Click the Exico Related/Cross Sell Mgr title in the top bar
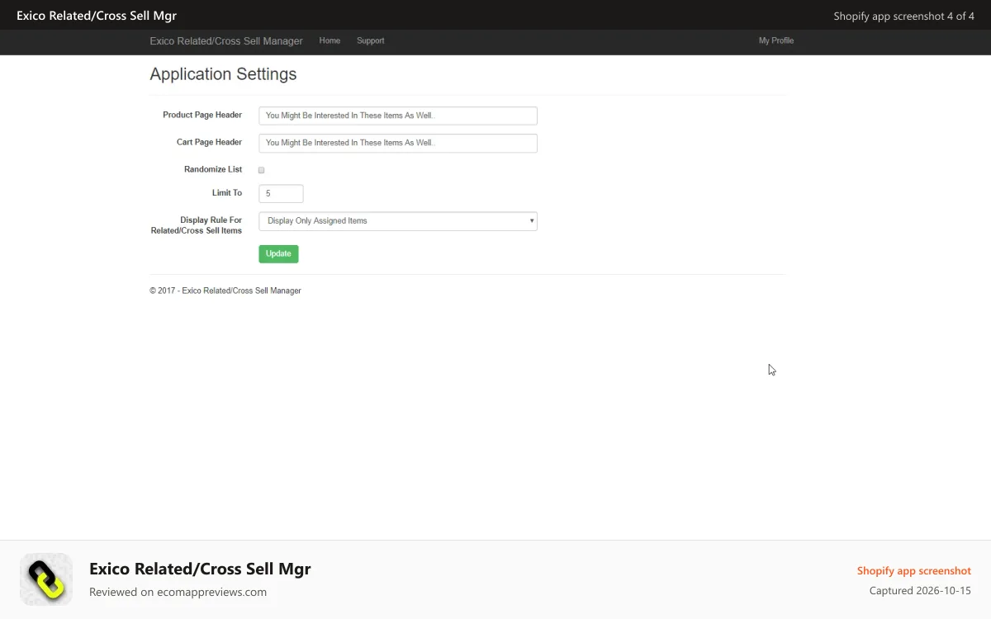This screenshot has height=619, width=991. click(x=97, y=16)
